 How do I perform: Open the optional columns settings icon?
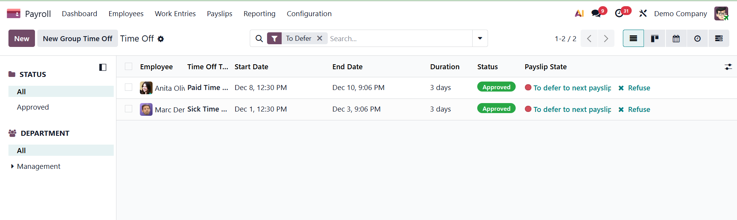click(728, 67)
